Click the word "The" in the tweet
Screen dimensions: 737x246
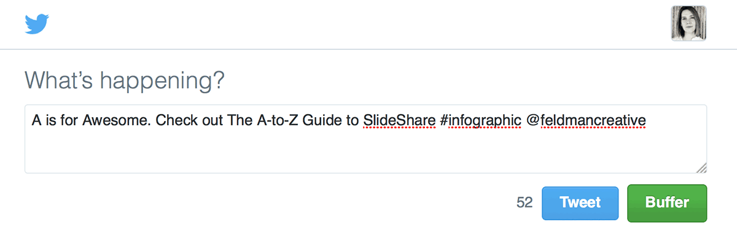[237, 120]
